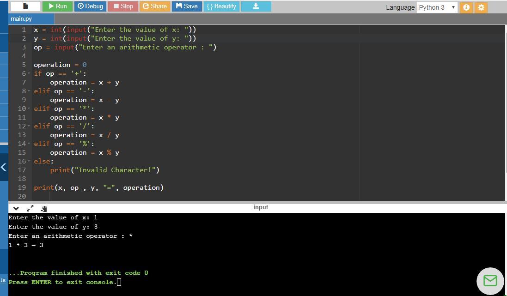The image size is (507, 296).
Task: Open editor settings gear icon
Action: point(481,7)
